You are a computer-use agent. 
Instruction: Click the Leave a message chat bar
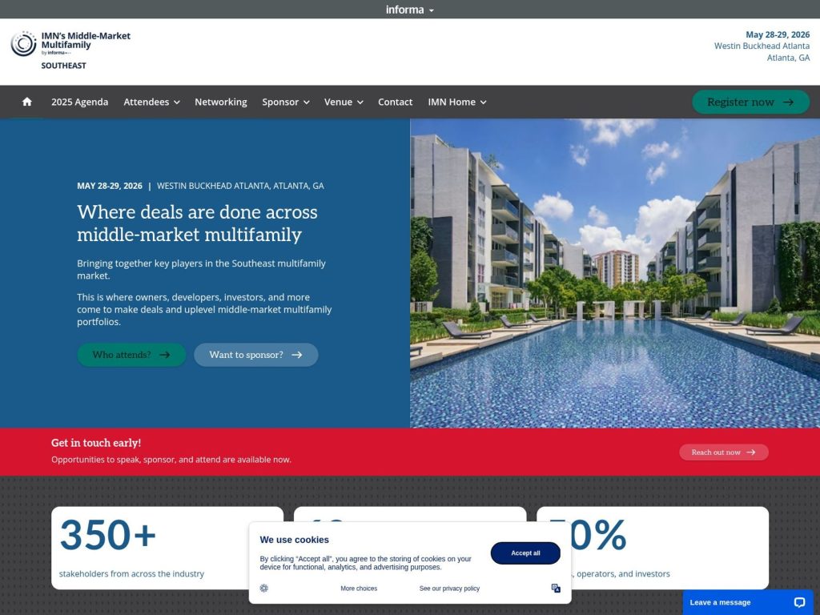click(721, 602)
